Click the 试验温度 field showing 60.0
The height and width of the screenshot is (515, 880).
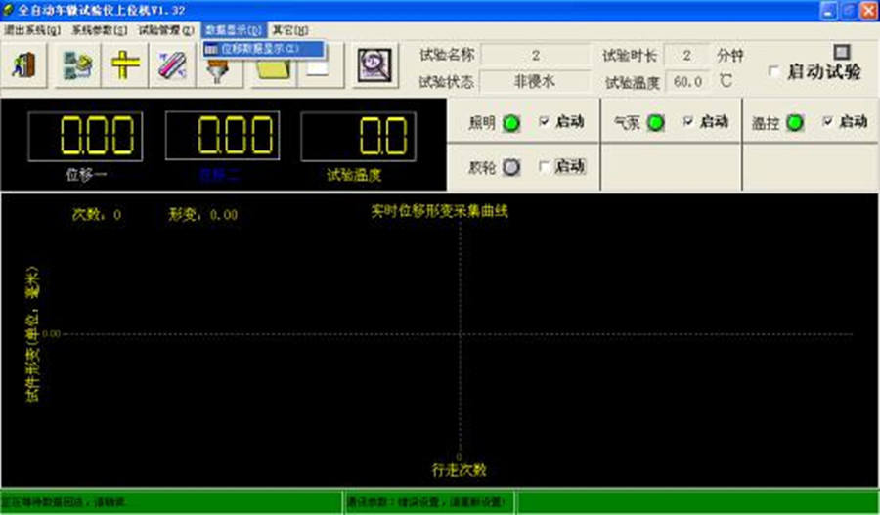click(688, 82)
